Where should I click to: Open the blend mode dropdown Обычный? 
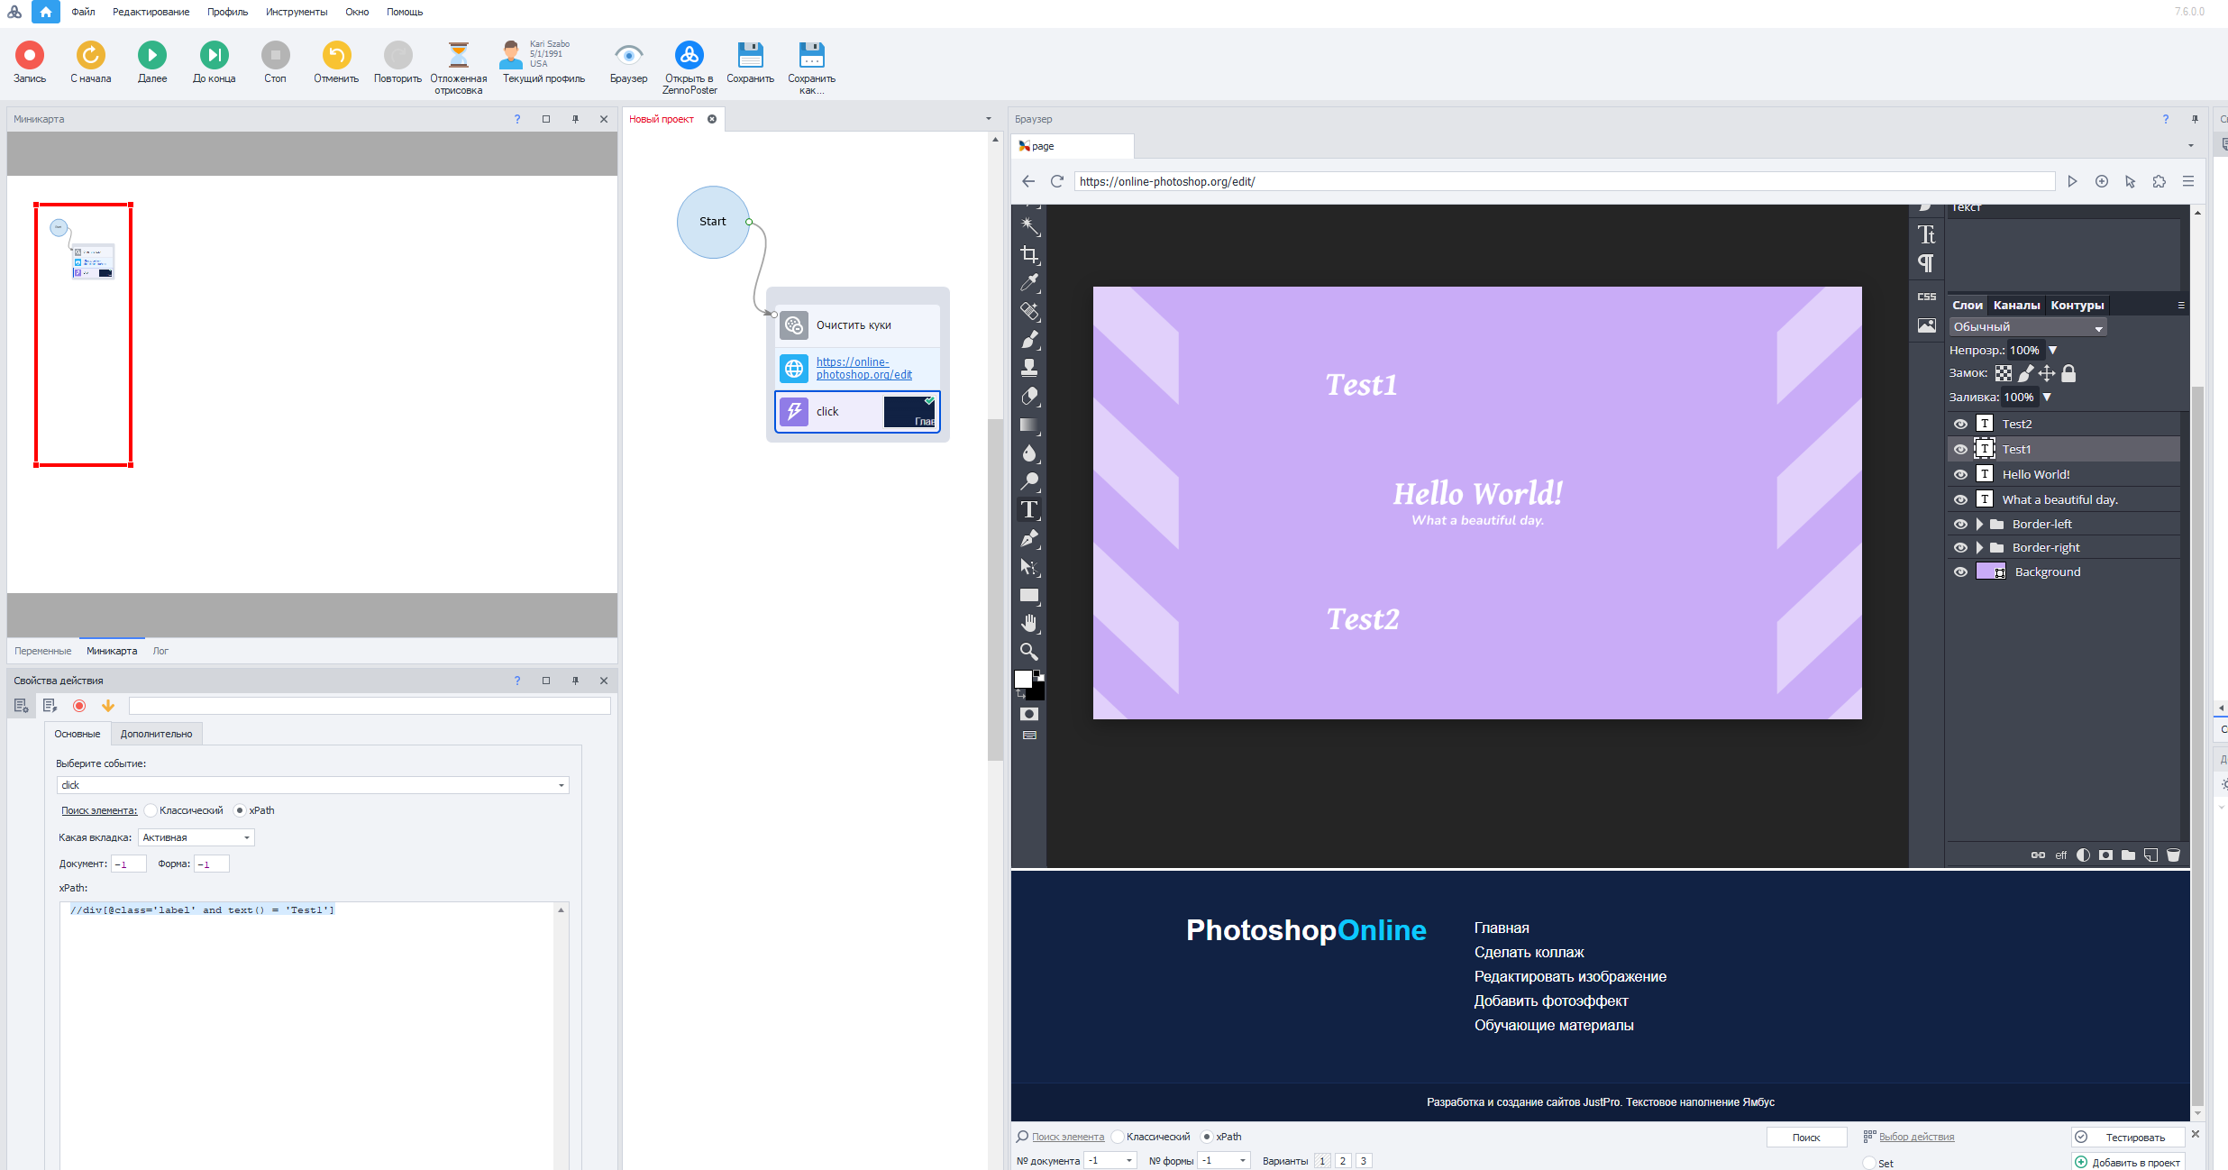pos(2027,327)
